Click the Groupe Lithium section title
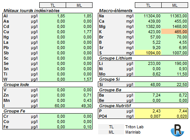The image size is (190, 140). coord(116,58)
